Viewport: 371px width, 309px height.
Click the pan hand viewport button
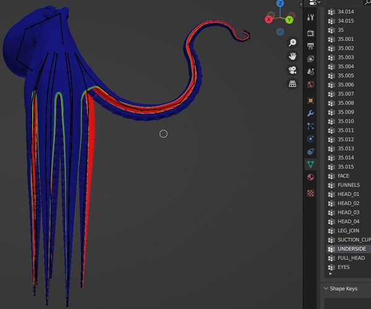(292, 56)
